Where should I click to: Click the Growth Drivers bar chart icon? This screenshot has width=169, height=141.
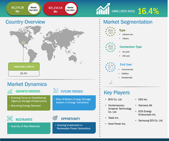pyautogui.click(x=10, y=91)
